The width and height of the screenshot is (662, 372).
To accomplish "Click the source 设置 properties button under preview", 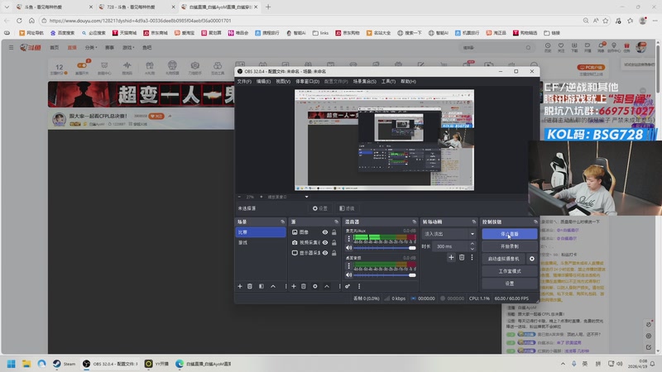I will pos(320,208).
